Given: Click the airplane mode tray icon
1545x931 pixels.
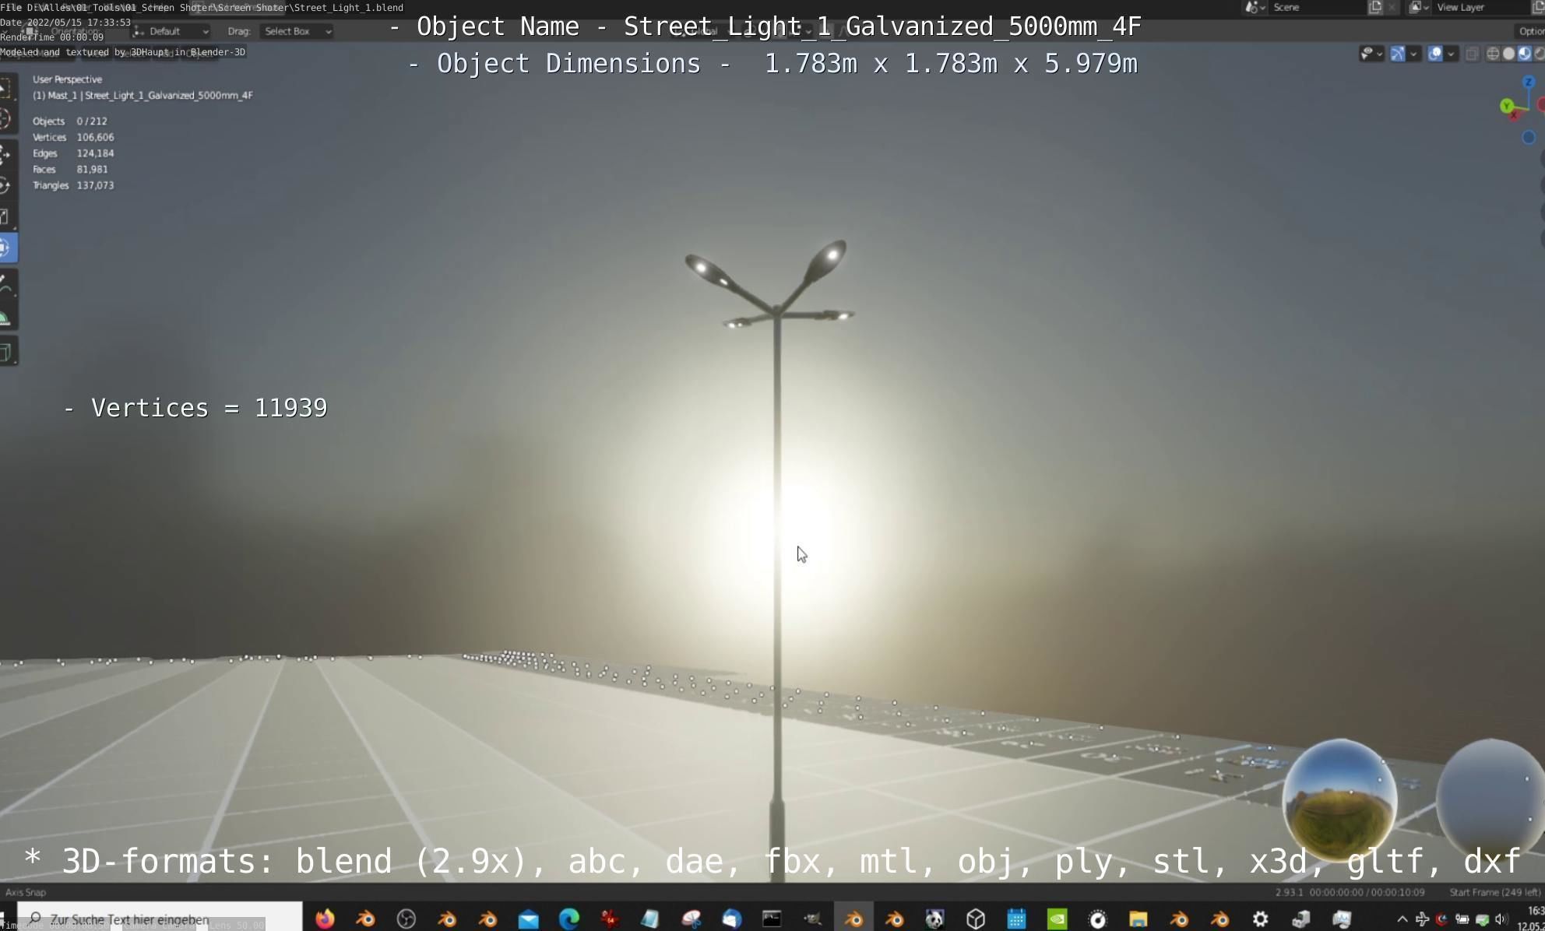Looking at the screenshot, I should pos(1422,919).
